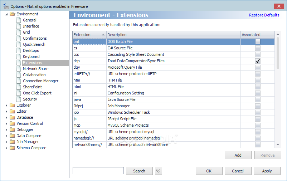Click the search text input field

pyautogui.click(x=98, y=171)
